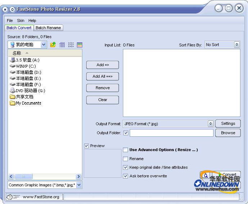Open the Help menu
The image size is (248, 204).
32,21
